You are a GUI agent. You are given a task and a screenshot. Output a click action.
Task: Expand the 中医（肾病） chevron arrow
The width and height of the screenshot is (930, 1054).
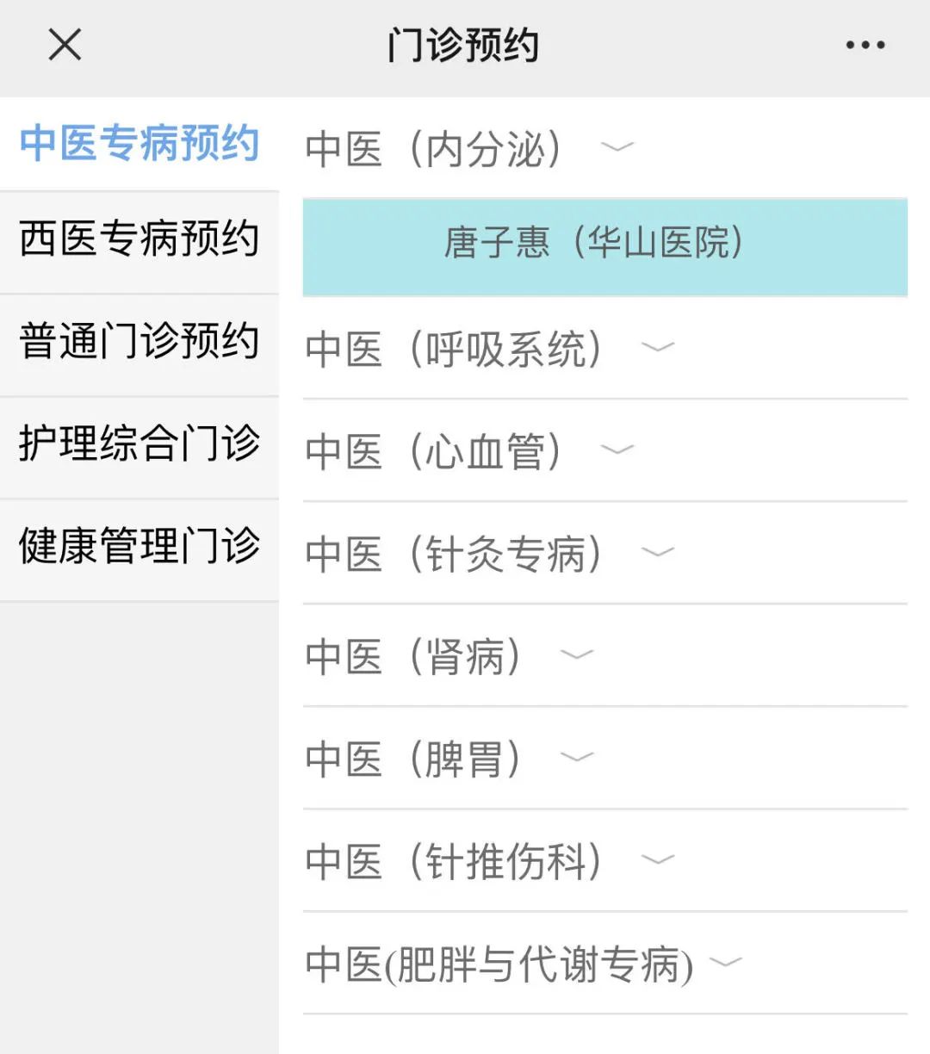coord(577,654)
